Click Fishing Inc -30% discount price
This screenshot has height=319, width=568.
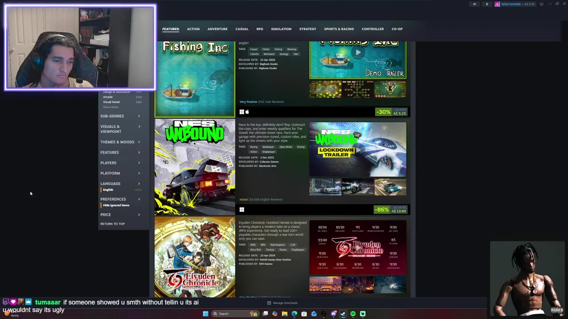pos(391,112)
